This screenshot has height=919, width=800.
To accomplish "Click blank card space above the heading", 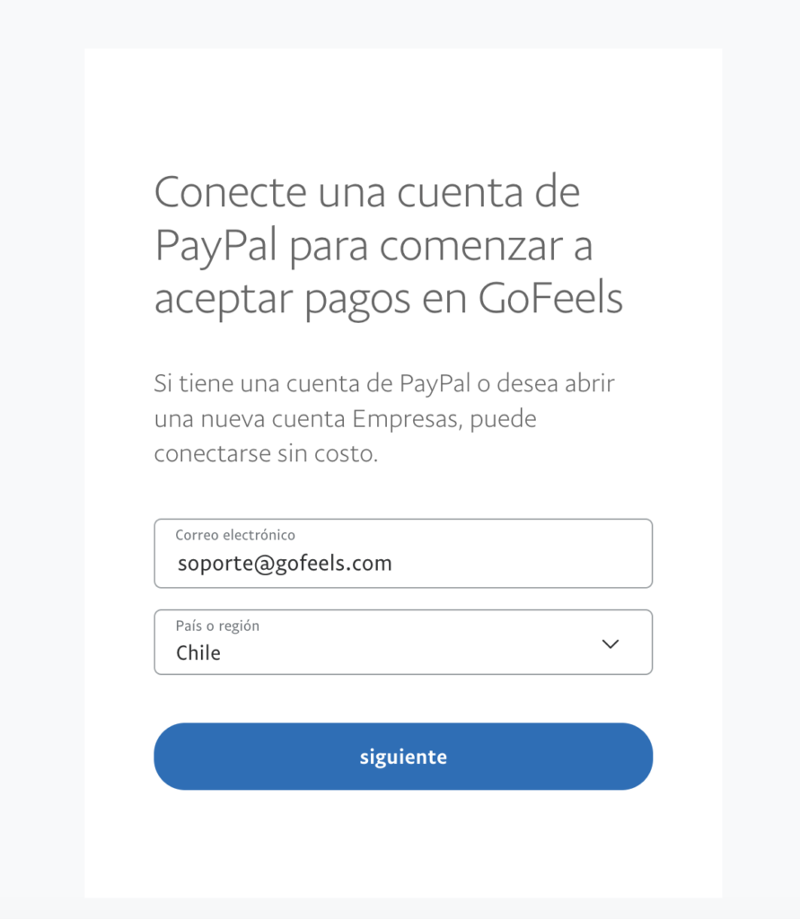I will click(x=403, y=108).
